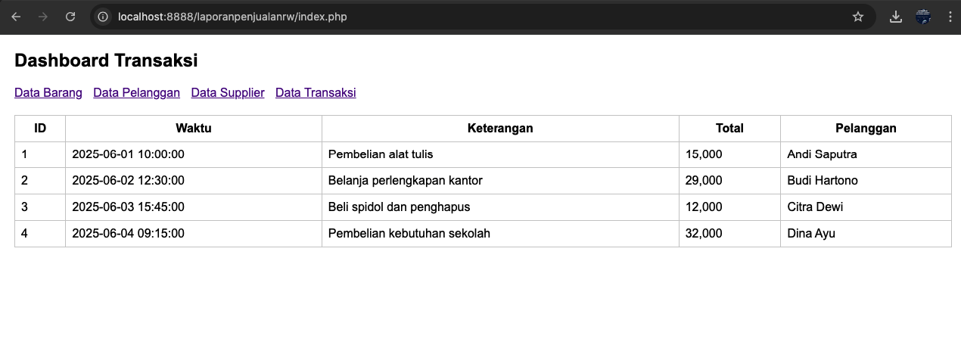Click the 15,000 total value
The width and height of the screenshot is (961, 351).
click(x=704, y=154)
